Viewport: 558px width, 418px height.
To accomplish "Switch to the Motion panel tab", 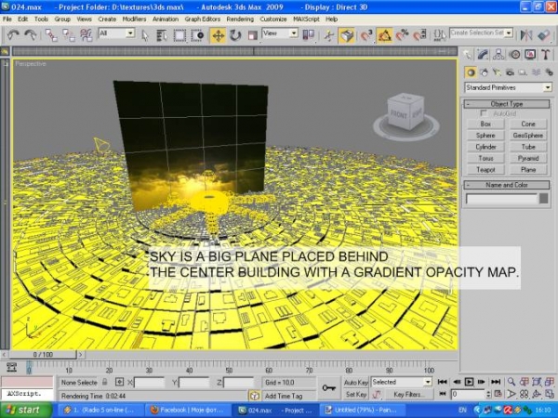I will point(514,55).
